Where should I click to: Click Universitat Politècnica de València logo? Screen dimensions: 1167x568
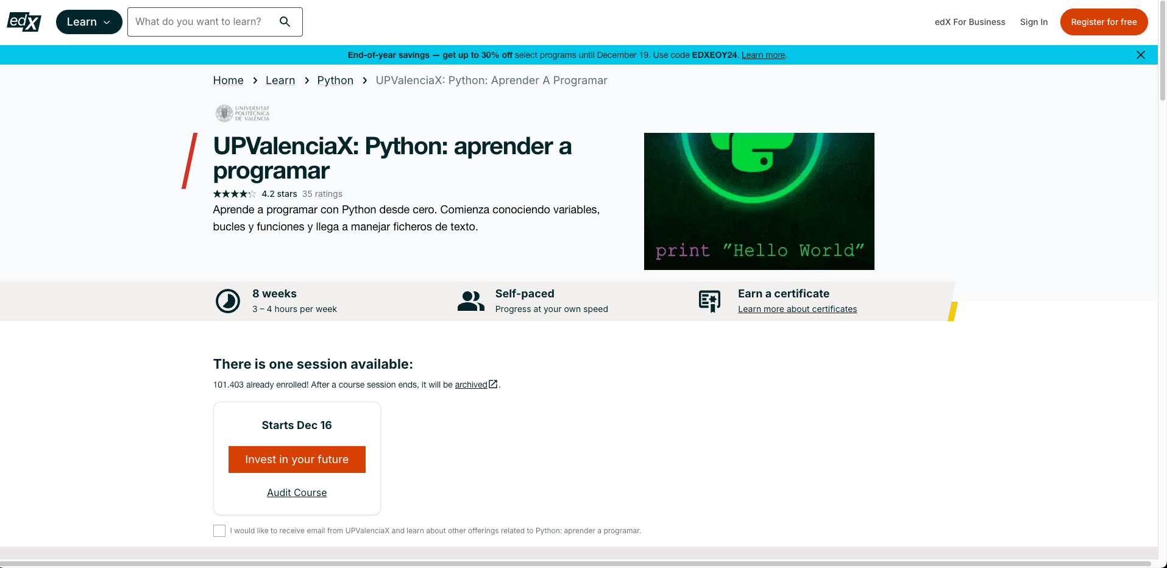243,113
